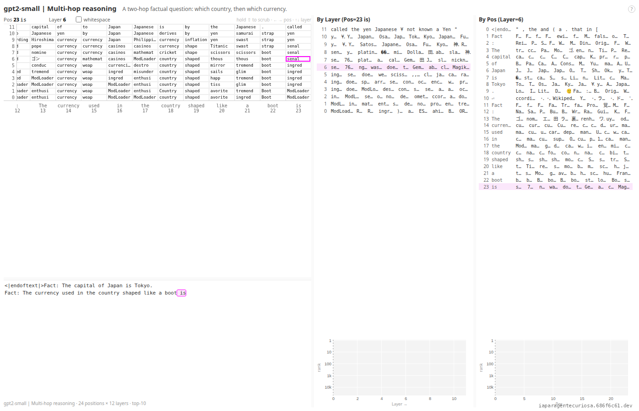This screenshot has width=639, height=411.
Task: Select position 19 'shaped' row in By Pos
Action: (555, 159)
